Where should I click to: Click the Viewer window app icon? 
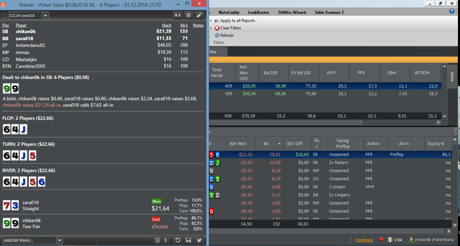(x=3, y=5)
